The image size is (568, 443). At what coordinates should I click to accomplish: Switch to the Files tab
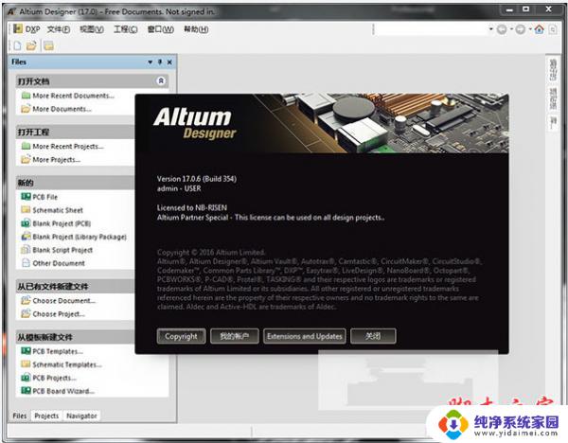click(x=20, y=416)
